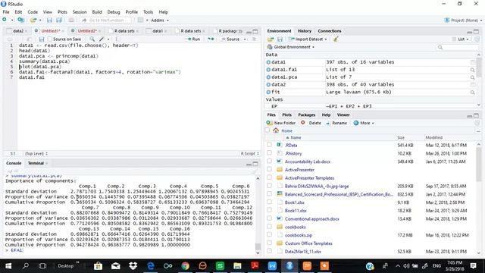
Task: Sort files by the Modified column header
Action: pos(433,137)
